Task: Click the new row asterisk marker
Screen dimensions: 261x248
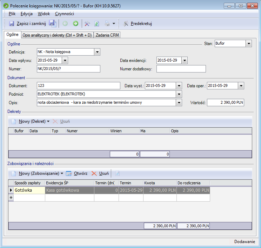Action: (x=11, y=198)
